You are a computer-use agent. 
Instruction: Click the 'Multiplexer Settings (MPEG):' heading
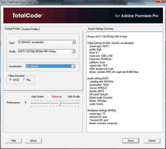click(102, 110)
